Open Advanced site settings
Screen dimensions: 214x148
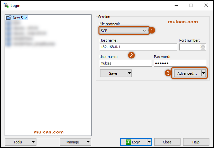pyautogui.click(x=187, y=73)
